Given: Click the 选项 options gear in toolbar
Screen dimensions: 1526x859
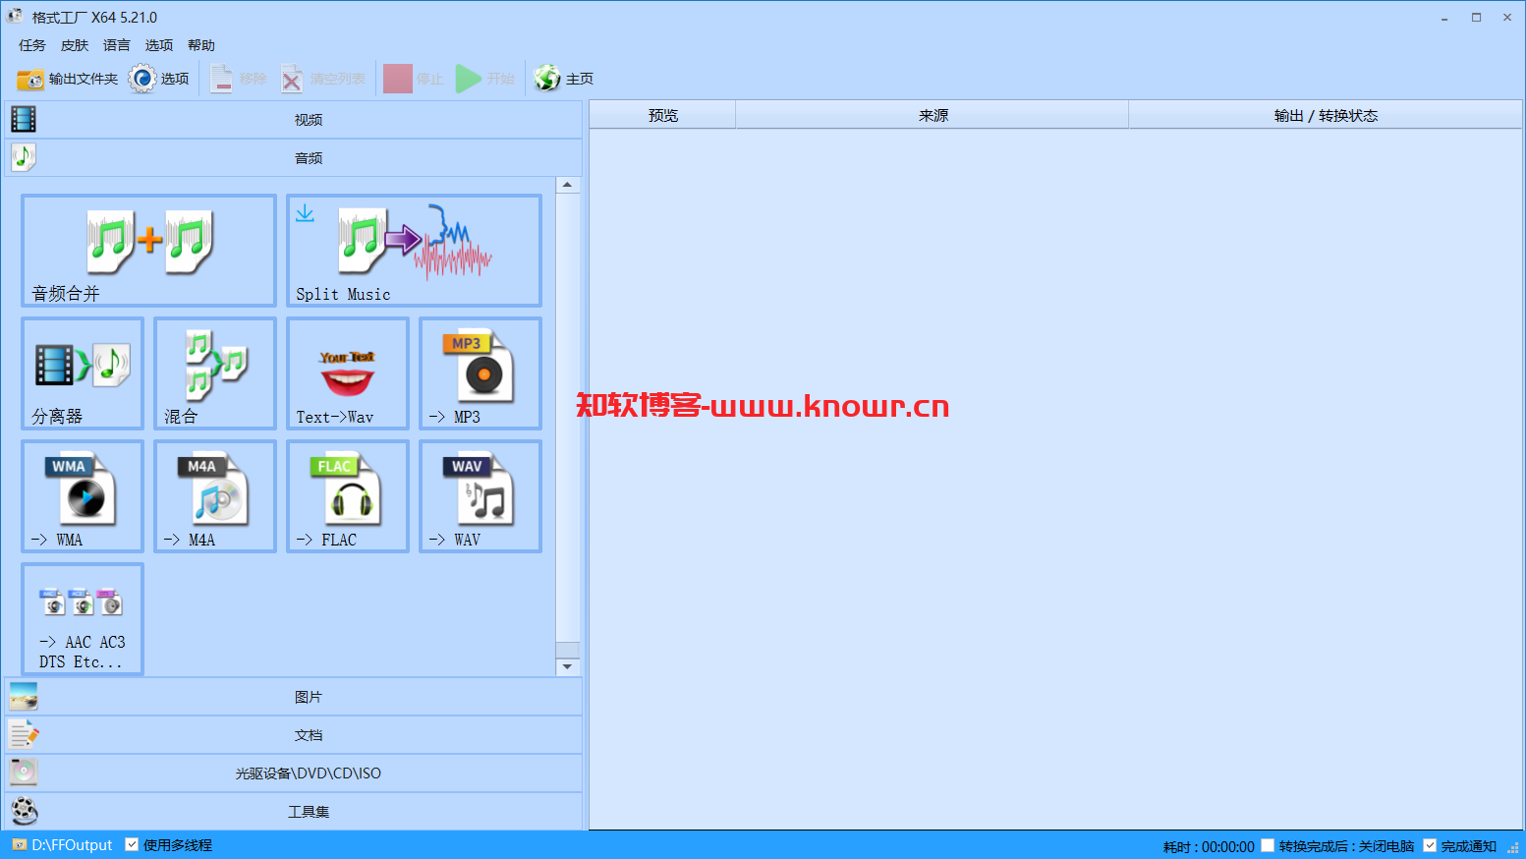Looking at the screenshot, I should coord(159,79).
